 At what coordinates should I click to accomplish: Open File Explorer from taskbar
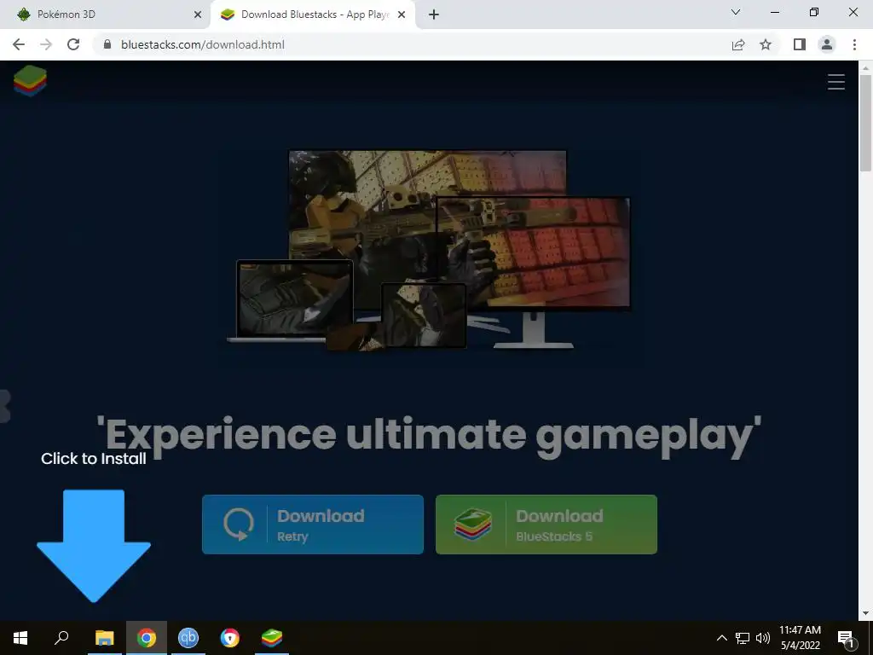[104, 638]
